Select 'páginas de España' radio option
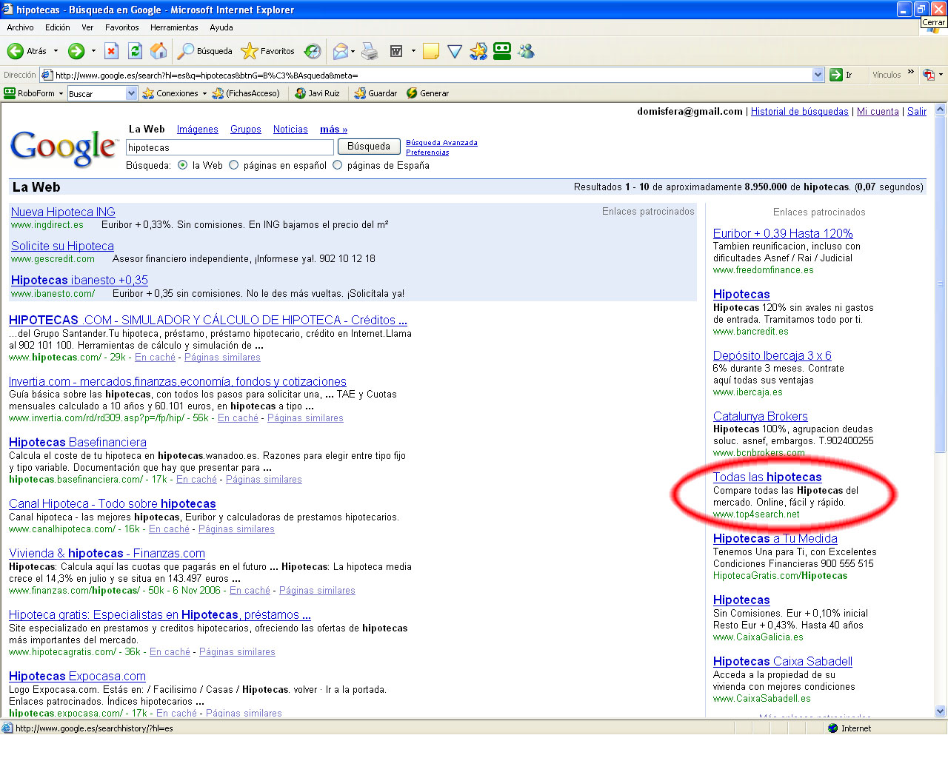The height and width of the screenshot is (758, 948). 338,165
